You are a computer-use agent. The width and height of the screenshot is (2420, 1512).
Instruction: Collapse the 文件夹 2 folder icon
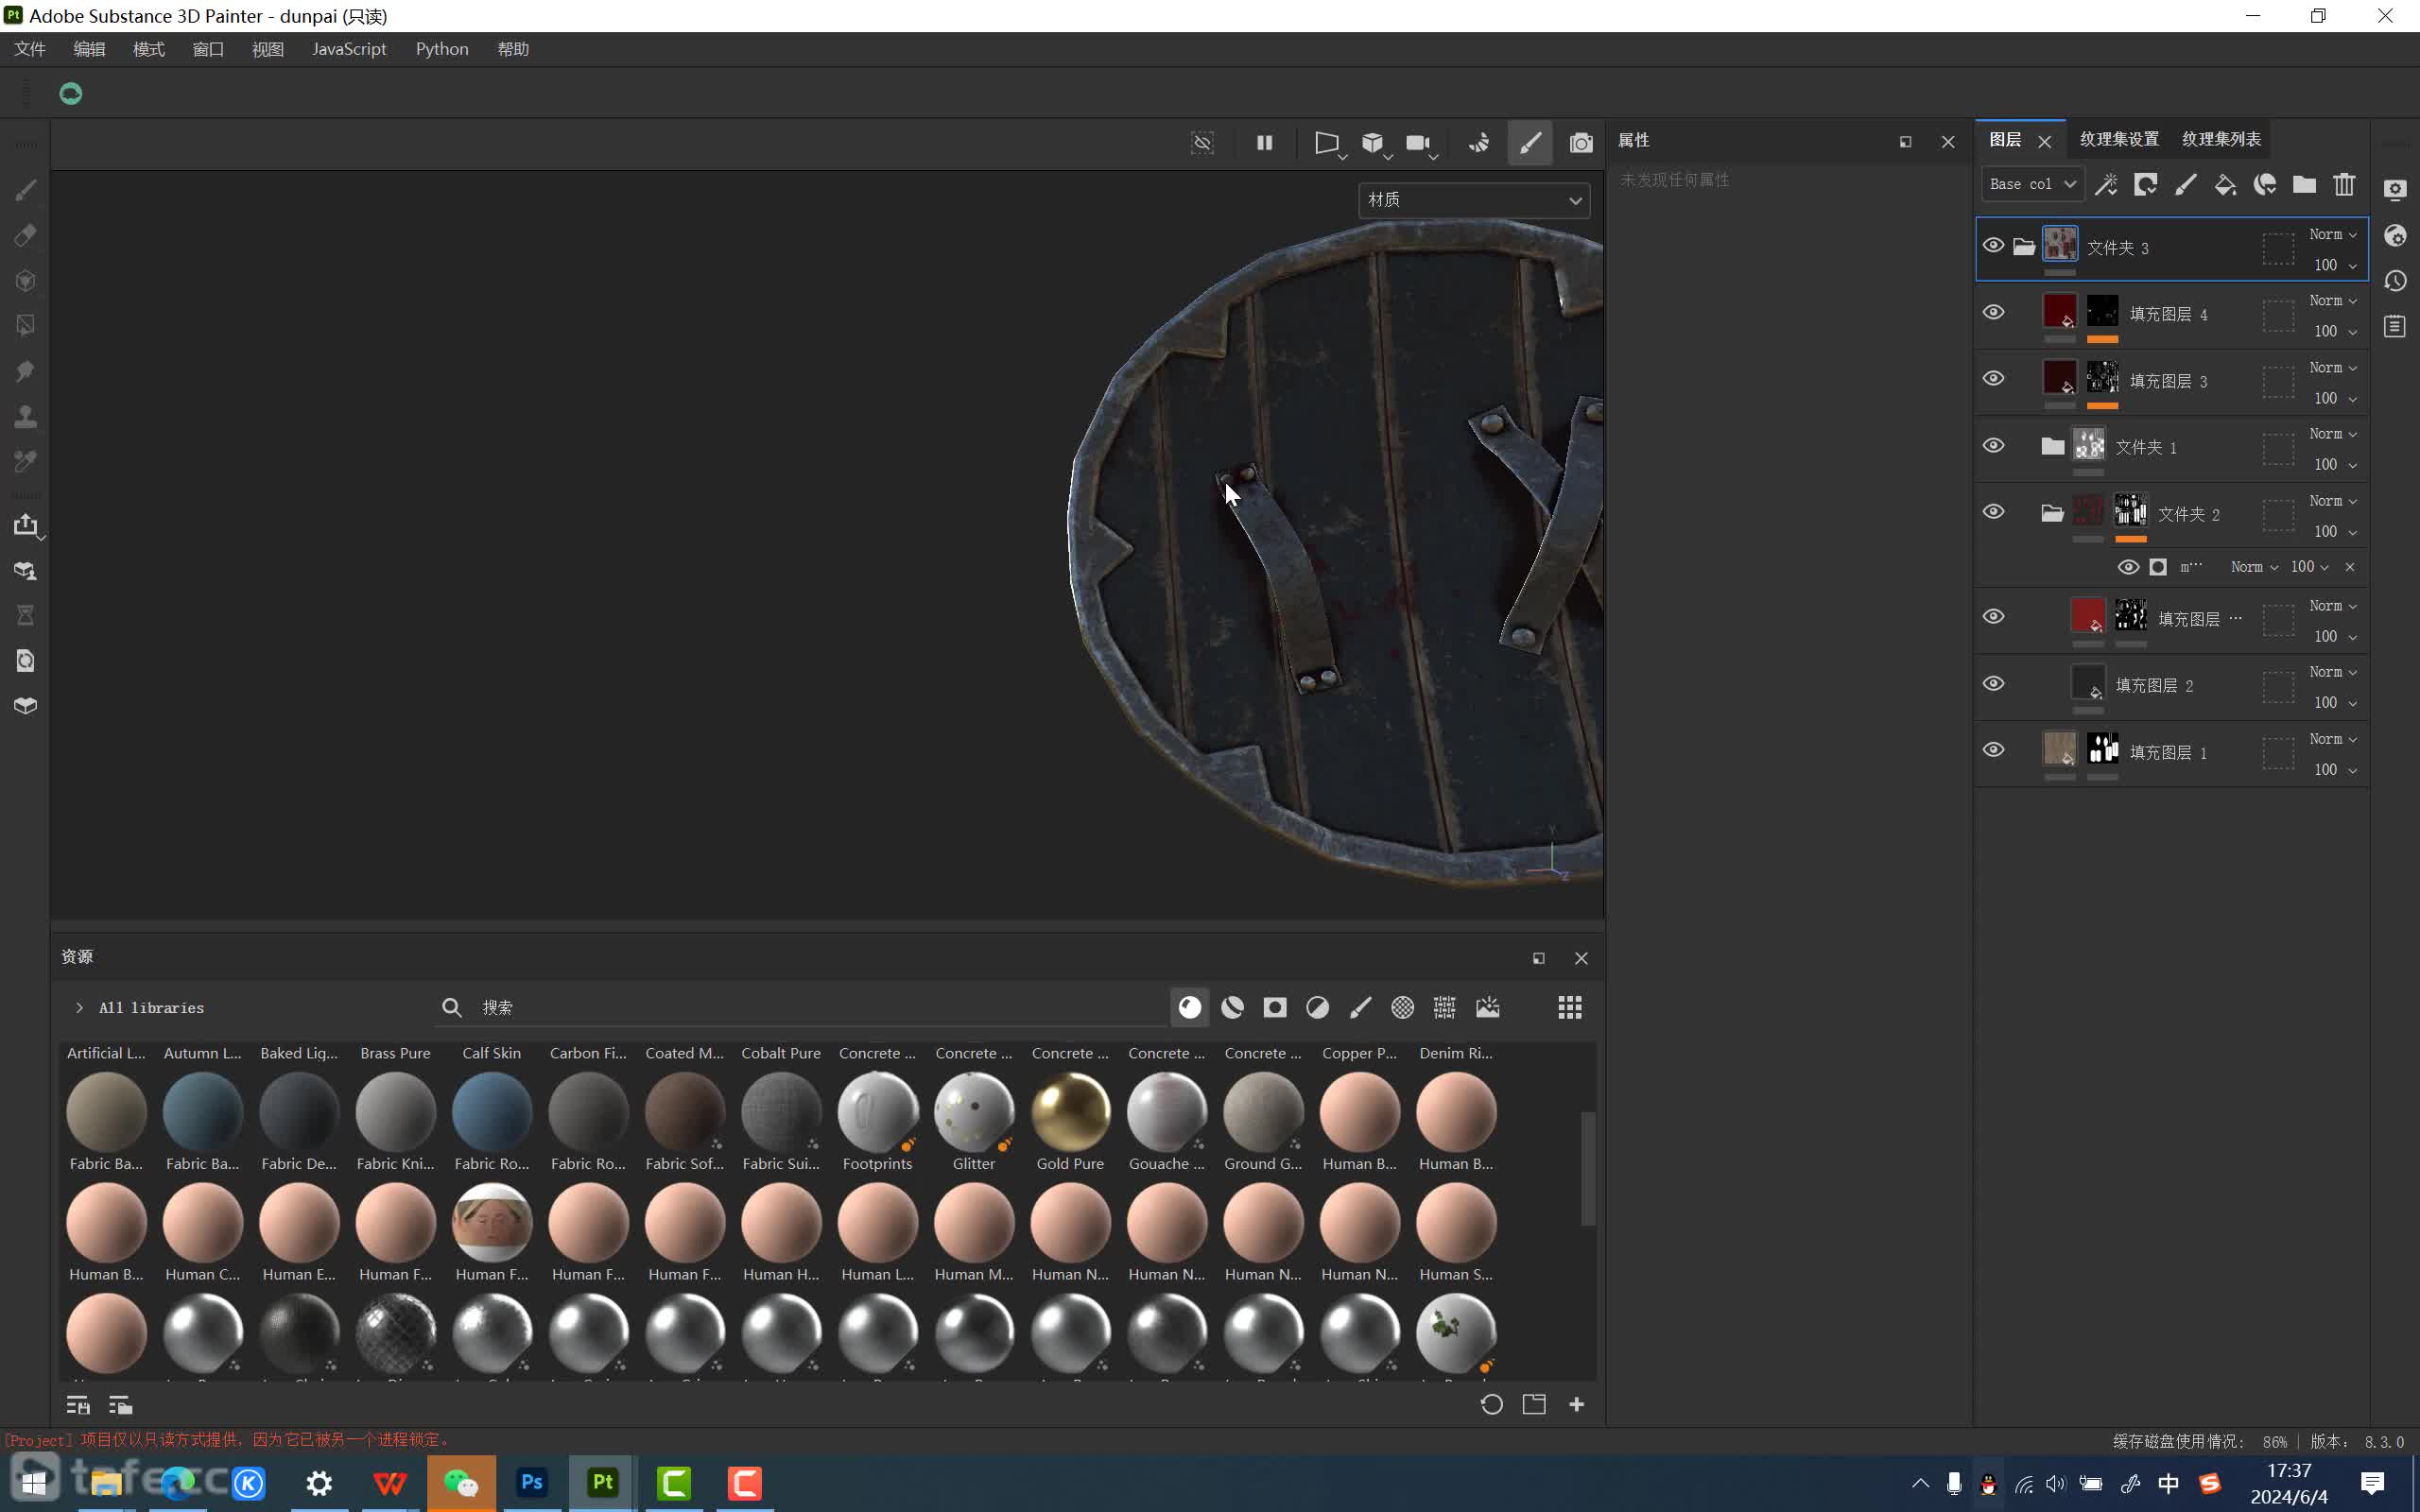point(2052,513)
